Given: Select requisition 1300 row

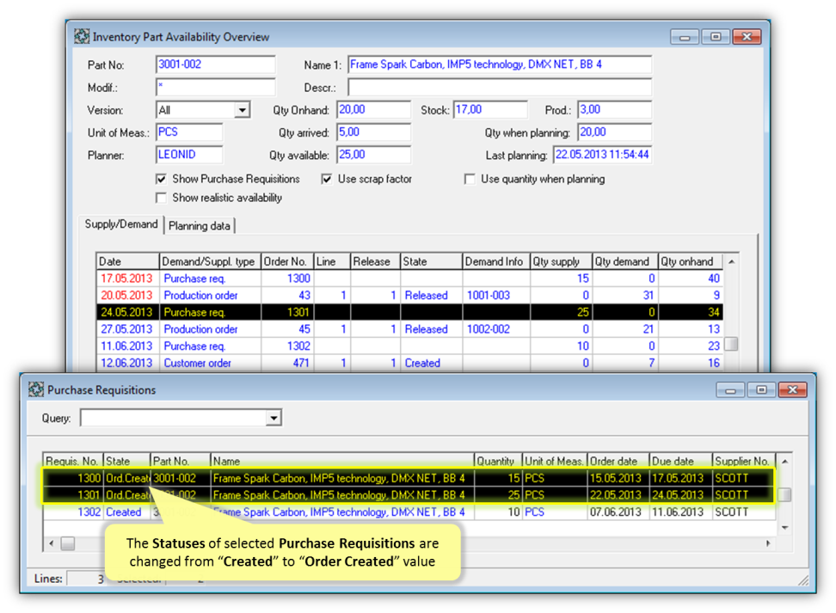Looking at the screenshot, I should (409, 478).
